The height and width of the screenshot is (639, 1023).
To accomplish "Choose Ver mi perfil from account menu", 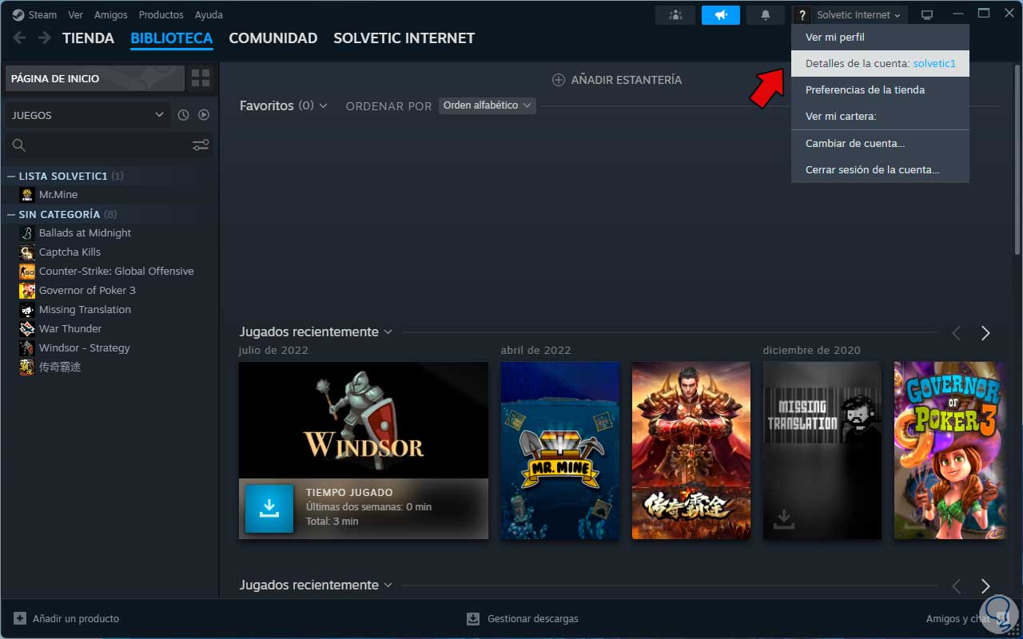I will (880, 37).
